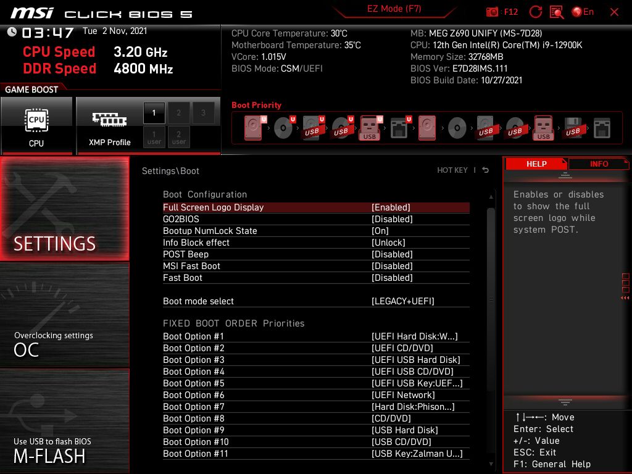Select the Boot Option #5 row

[x=316, y=383]
